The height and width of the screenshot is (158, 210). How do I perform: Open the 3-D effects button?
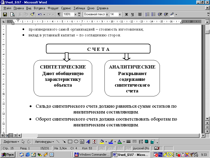153,142
